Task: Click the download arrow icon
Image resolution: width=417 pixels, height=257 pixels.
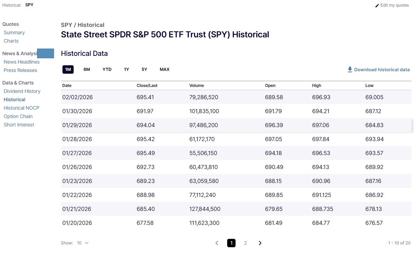Action: [x=350, y=69]
